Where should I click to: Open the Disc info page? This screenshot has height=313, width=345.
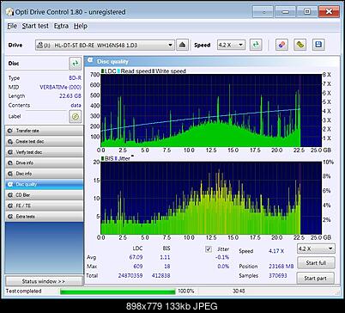click(x=44, y=174)
